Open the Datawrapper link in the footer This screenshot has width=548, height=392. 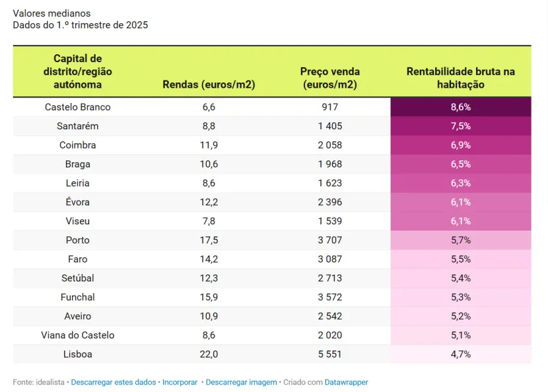(x=346, y=382)
